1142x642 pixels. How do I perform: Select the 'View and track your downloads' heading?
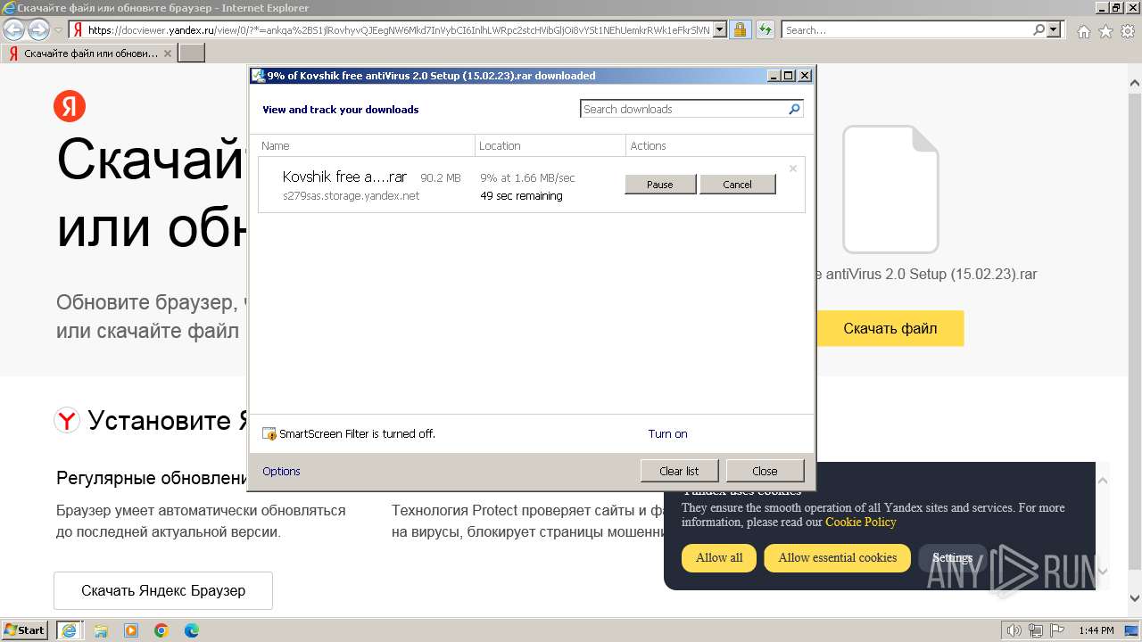pos(340,110)
